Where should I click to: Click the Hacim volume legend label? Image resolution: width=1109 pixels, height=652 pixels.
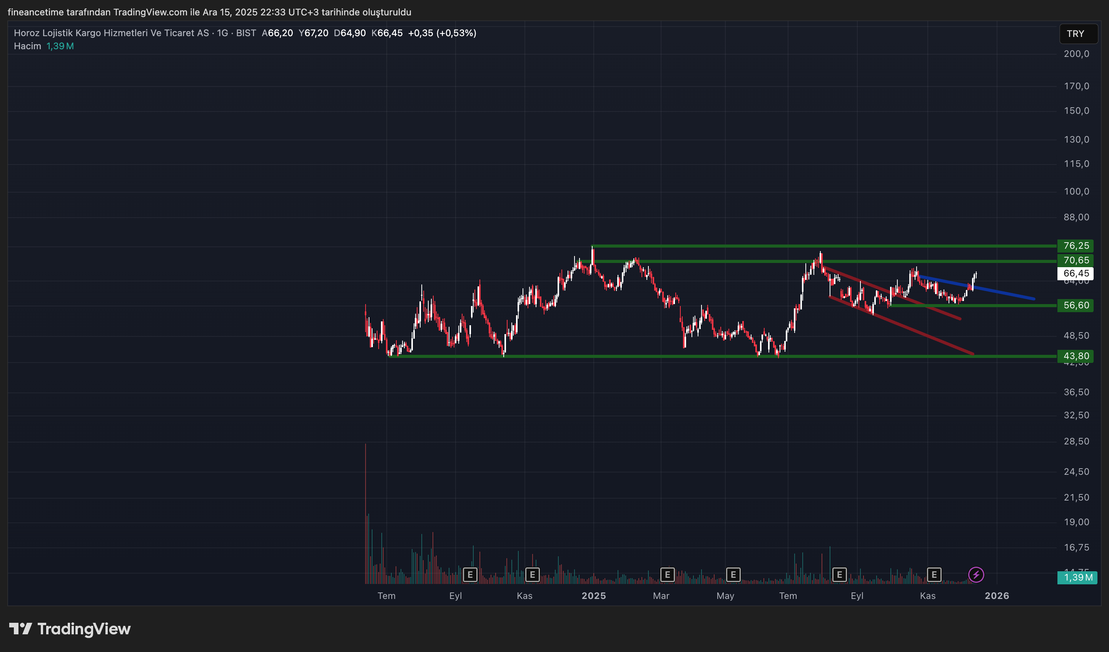(x=27, y=45)
